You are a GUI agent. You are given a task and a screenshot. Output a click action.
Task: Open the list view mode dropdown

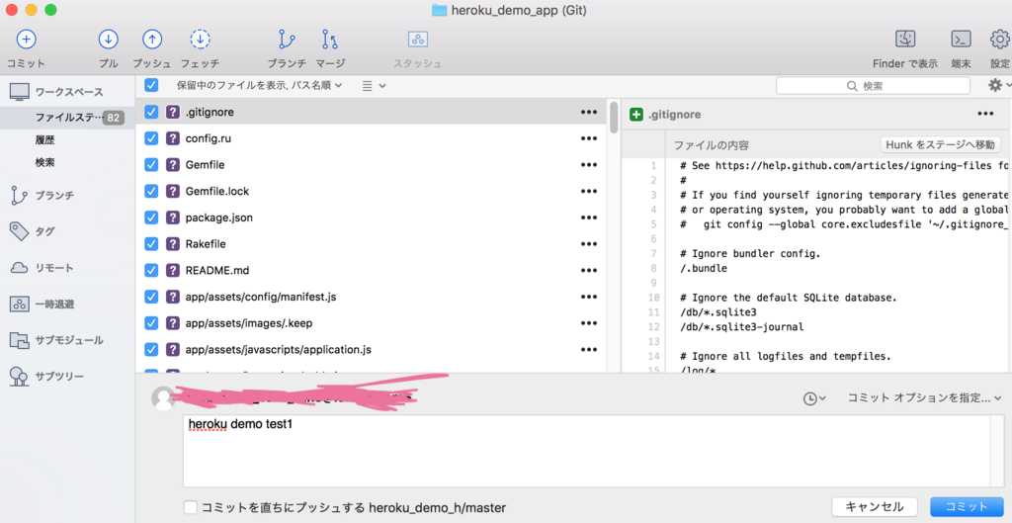[374, 85]
